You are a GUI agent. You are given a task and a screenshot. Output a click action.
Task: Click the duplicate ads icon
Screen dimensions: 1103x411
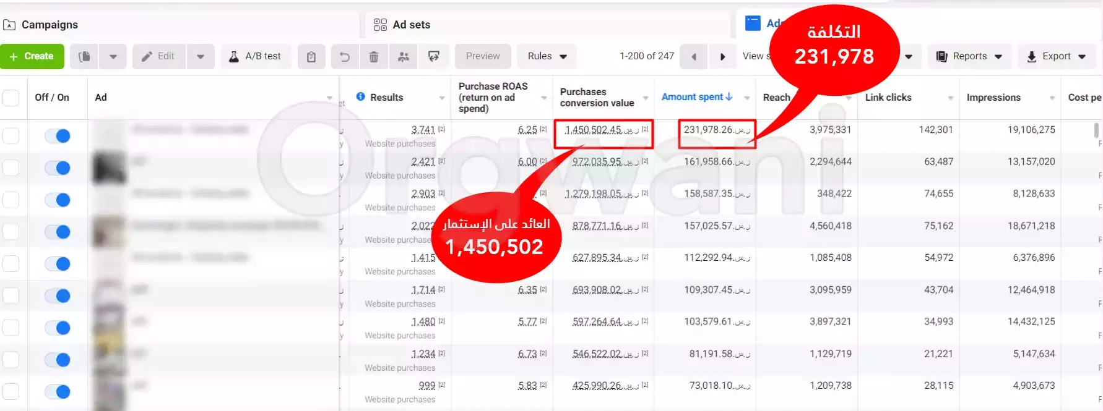(x=85, y=56)
